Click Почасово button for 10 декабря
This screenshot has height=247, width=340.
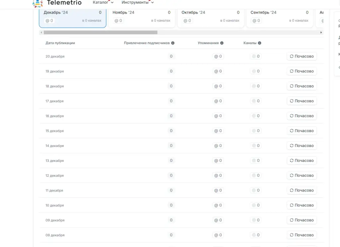pos(301,205)
